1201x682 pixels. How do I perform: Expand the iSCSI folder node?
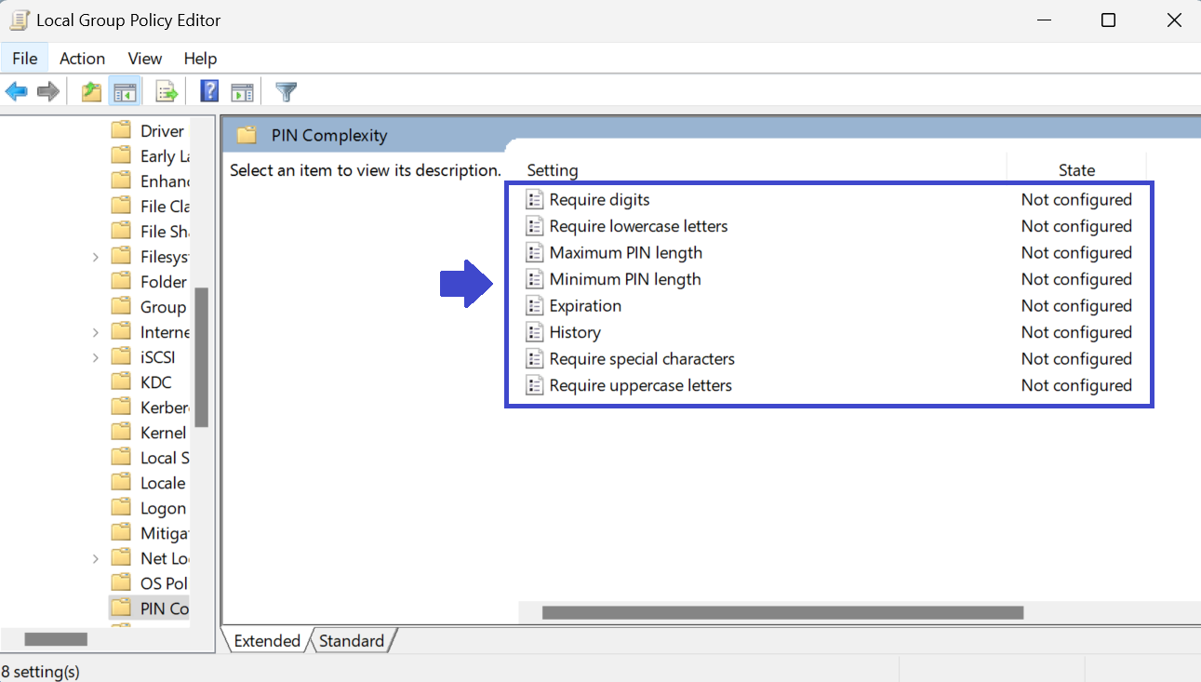pos(96,357)
